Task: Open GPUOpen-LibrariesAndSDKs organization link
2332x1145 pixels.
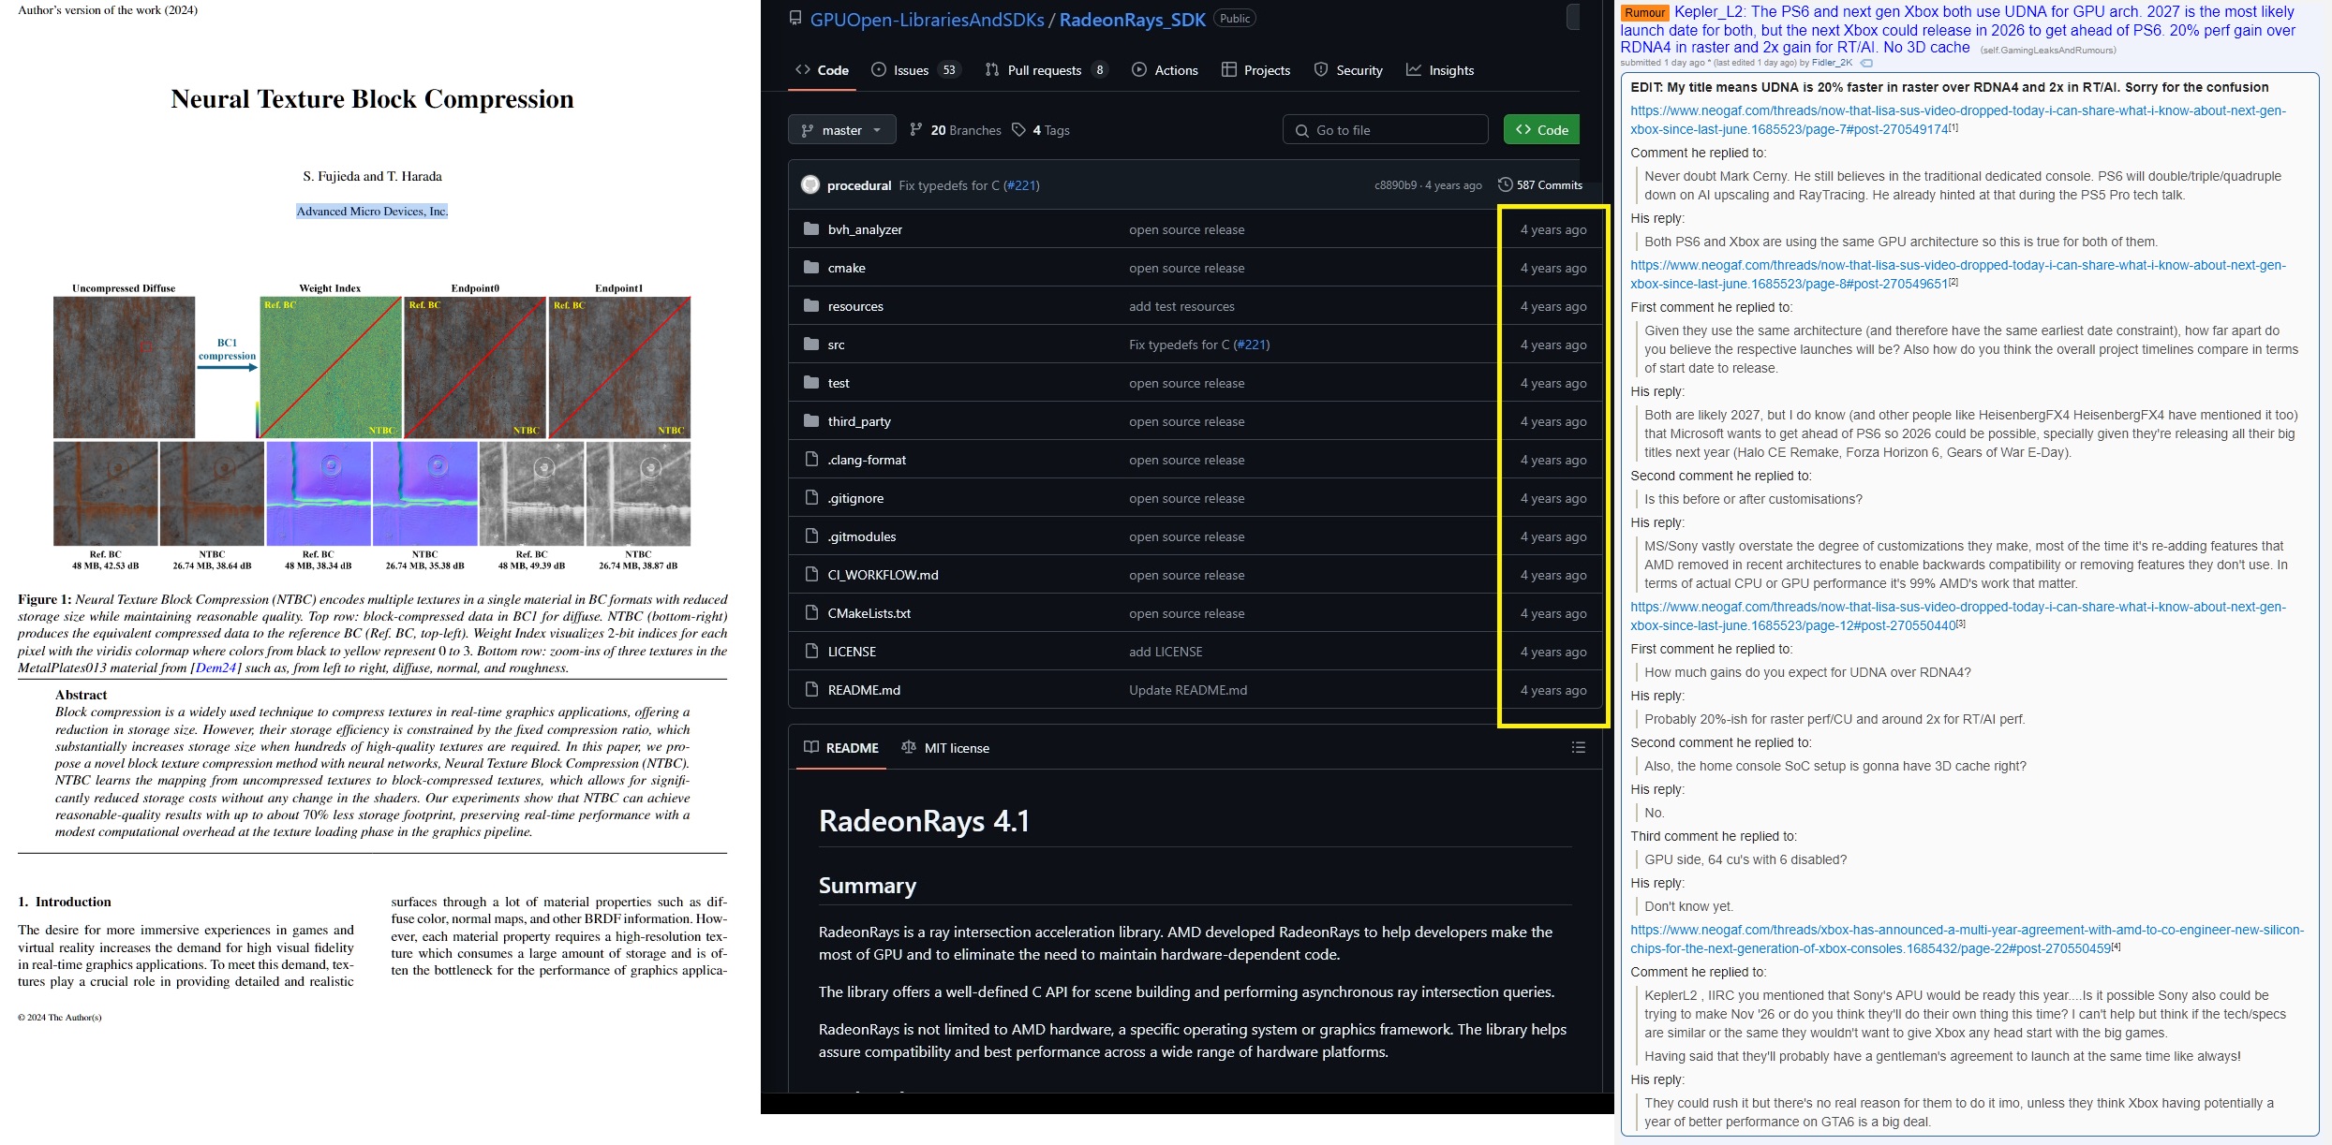Action: tap(927, 20)
